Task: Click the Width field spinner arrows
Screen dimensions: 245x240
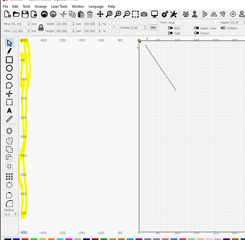Action: pos(73,24)
